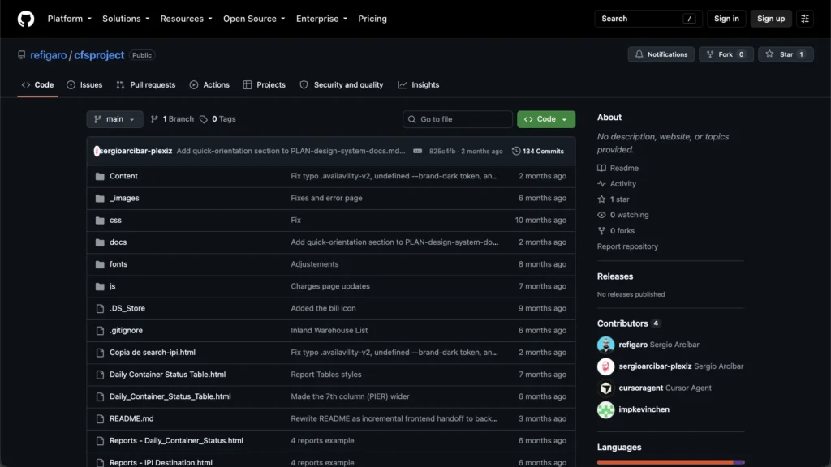View the 134 Commits history link

pos(538,151)
